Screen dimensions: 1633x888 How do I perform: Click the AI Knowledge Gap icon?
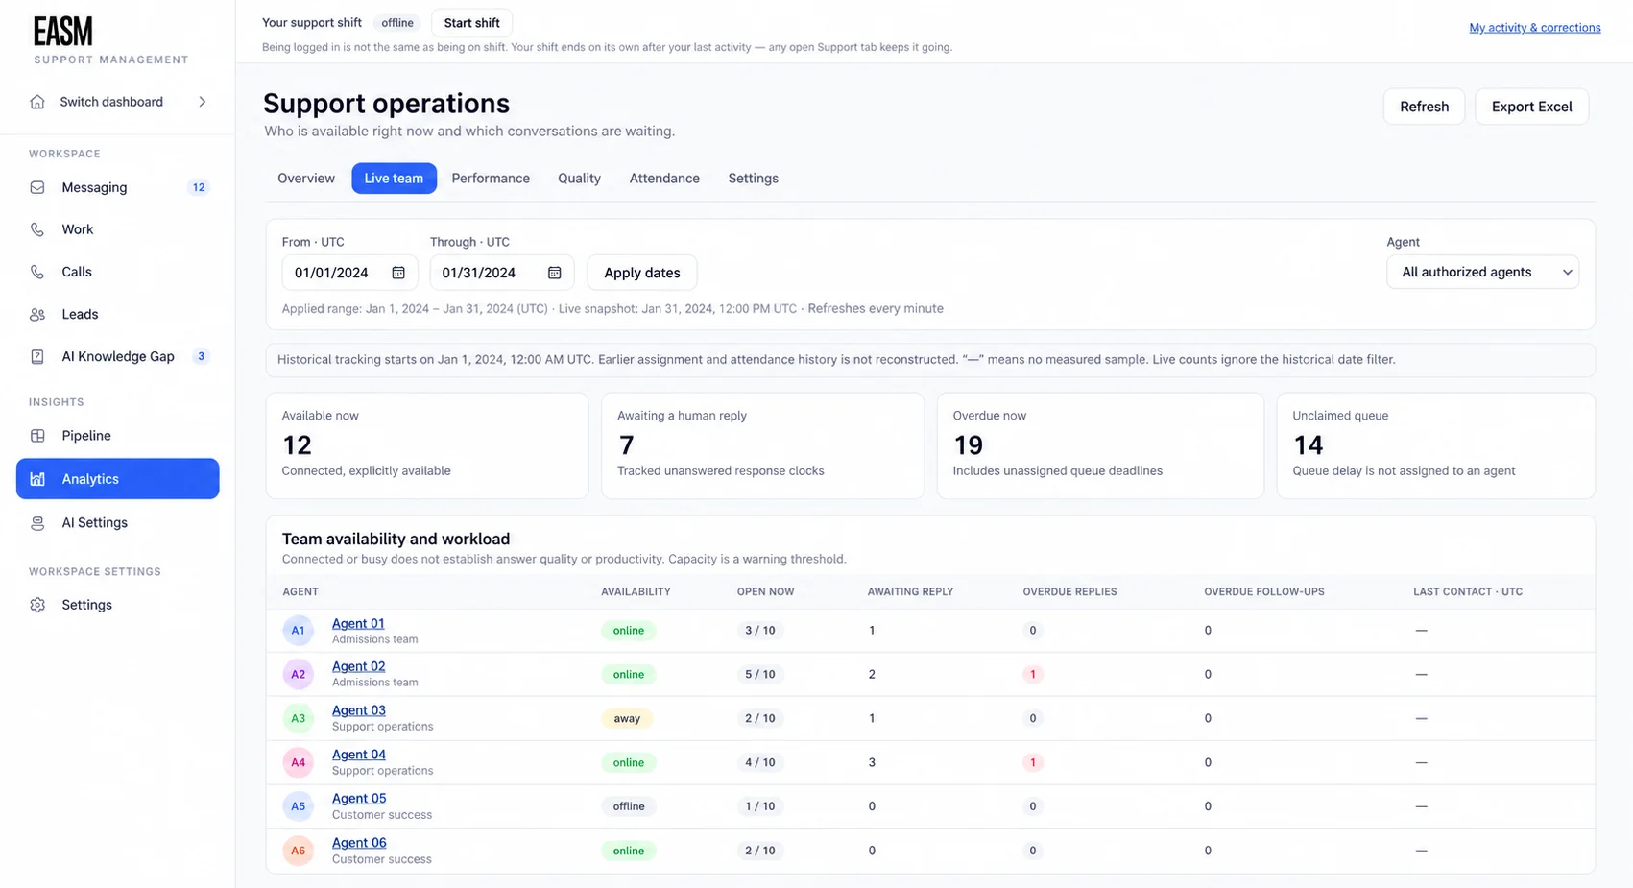pos(37,356)
